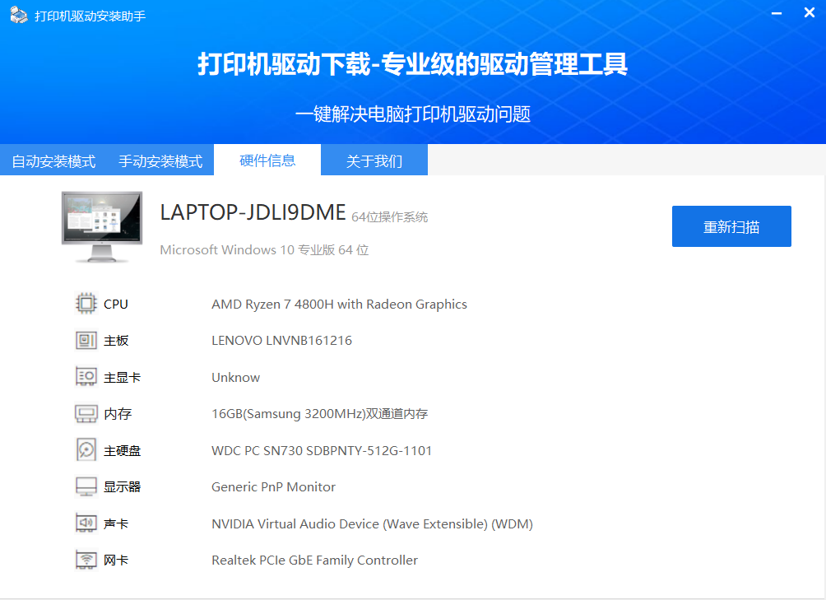Open the 手动安装模式 tab
826x600 pixels.
[x=160, y=161]
